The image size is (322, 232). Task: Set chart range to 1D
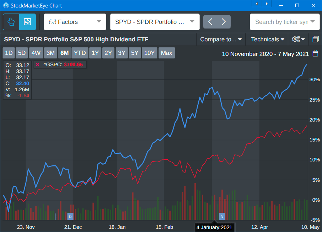(9, 53)
